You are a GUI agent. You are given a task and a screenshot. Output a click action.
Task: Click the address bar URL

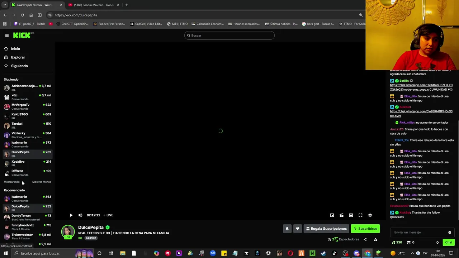[76, 15]
